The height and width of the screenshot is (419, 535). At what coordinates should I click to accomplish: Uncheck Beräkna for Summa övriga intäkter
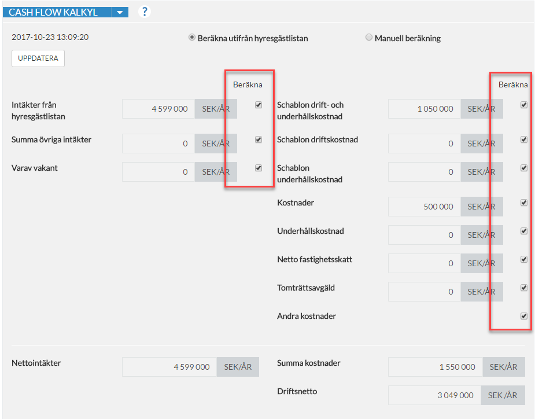tap(259, 139)
